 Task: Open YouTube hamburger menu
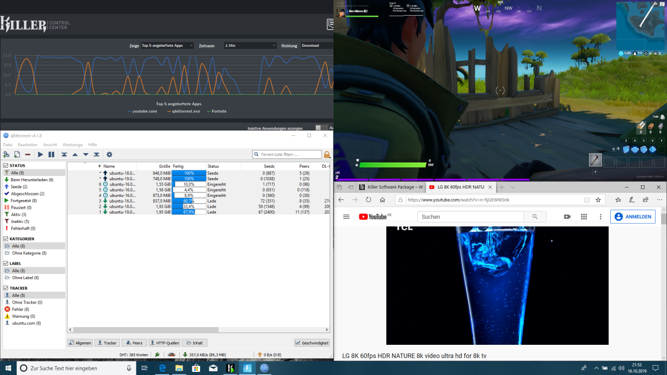tap(346, 217)
